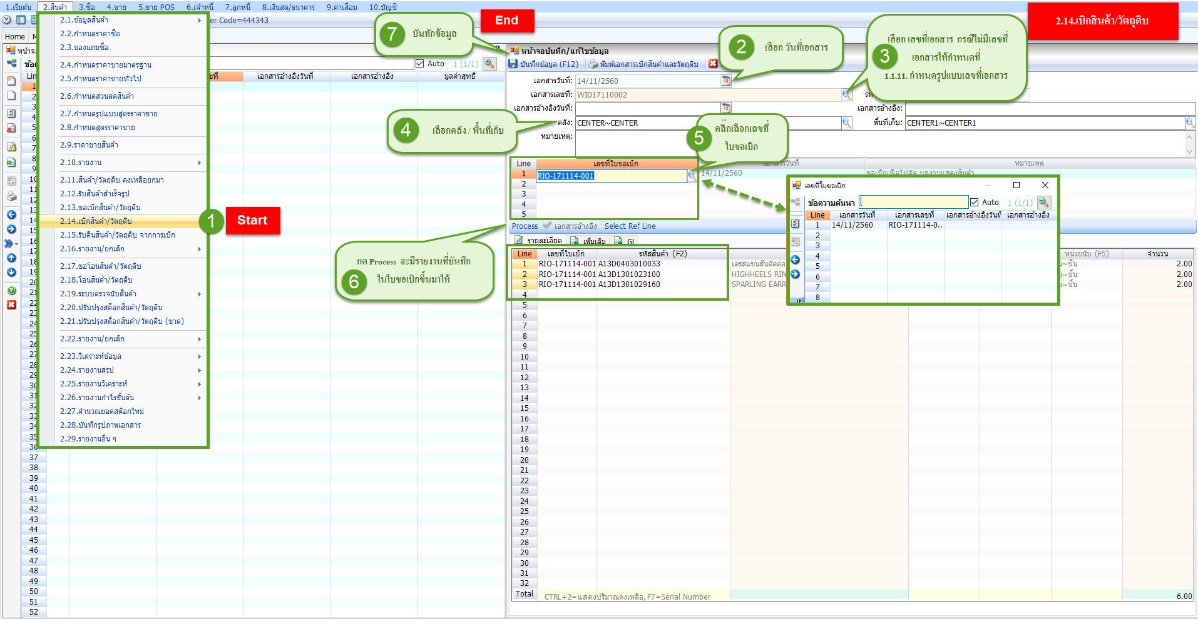The height and width of the screenshot is (619, 1198).
Task: Click the ข้อความค้นหา search field in popup
Action: (913, 202)
